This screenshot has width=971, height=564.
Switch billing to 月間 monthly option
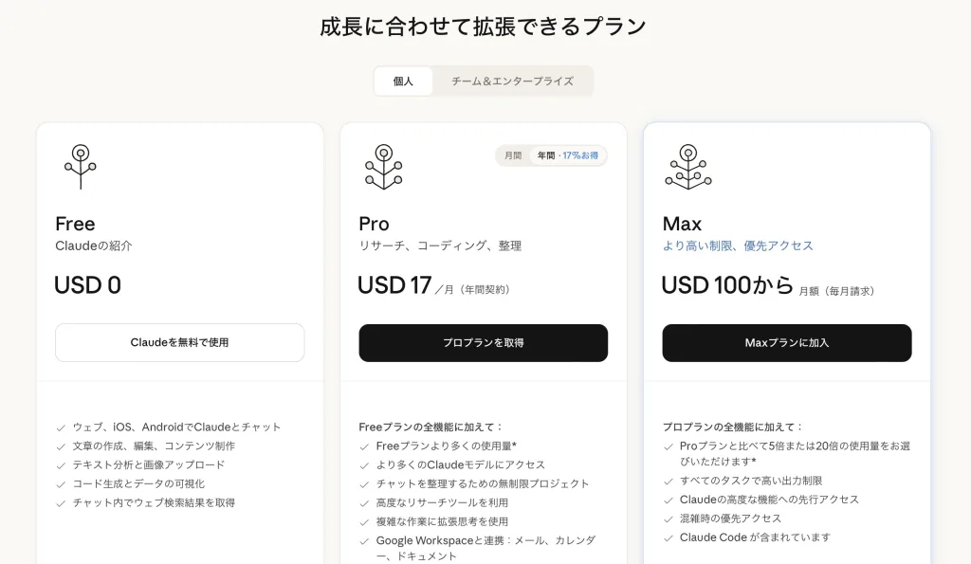513,155
